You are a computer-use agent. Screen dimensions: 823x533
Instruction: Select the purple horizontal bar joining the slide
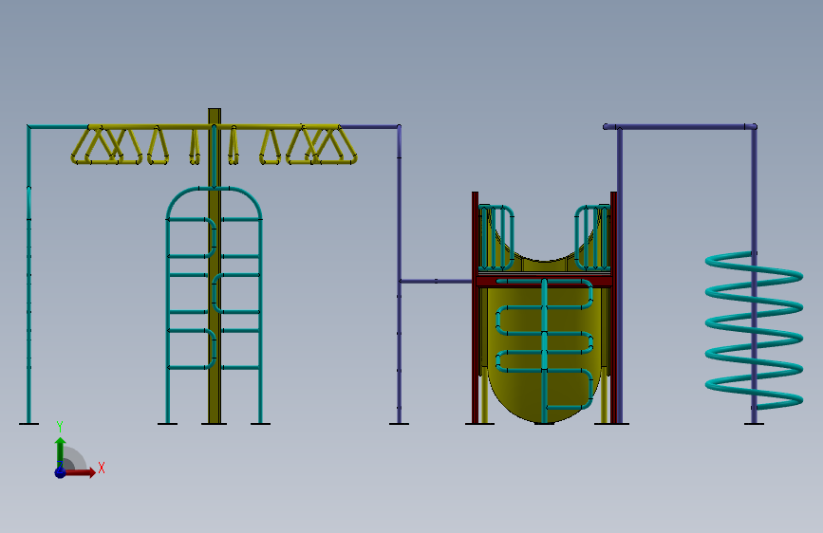click(436, 281)
